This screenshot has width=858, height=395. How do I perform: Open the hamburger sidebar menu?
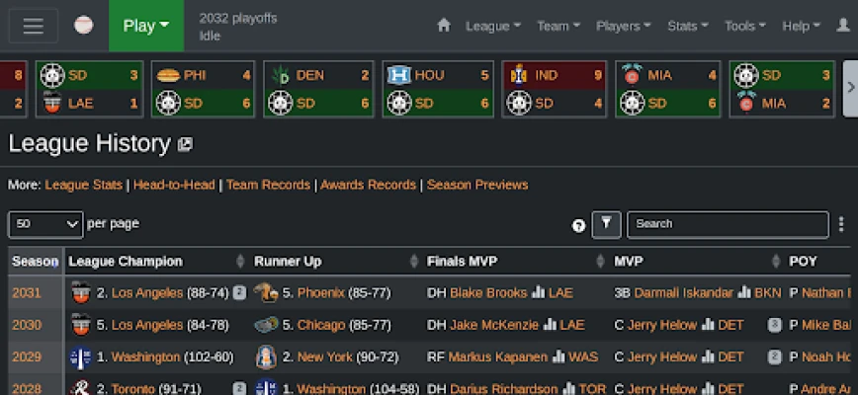(x=33, y=26)
